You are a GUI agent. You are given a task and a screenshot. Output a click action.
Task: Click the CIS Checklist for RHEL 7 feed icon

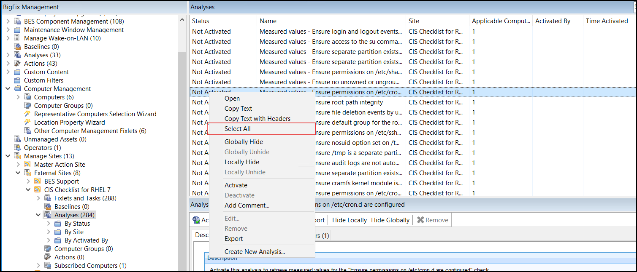coord(38,190)
